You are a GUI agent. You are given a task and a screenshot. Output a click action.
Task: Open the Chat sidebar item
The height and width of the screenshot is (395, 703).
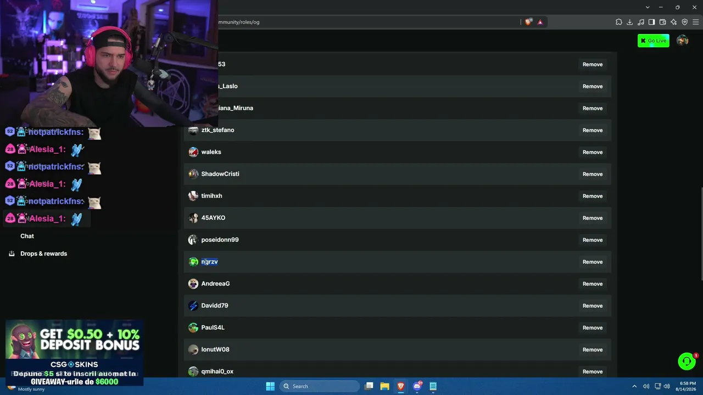(x=27, y=236)
